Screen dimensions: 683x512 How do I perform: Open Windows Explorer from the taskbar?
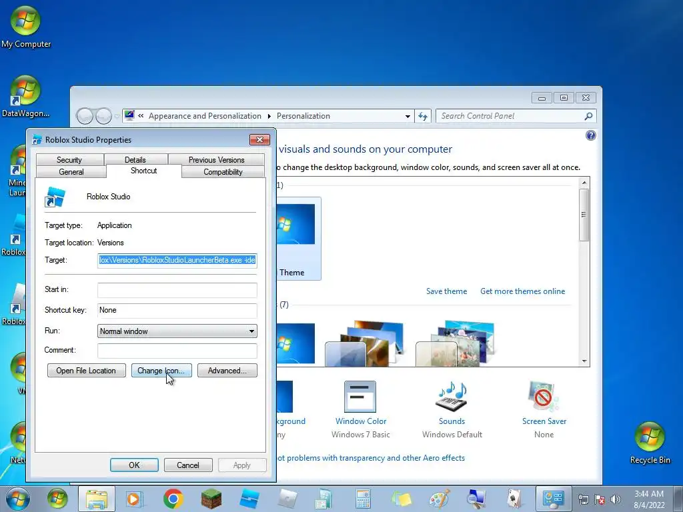(x=96, y=499)
